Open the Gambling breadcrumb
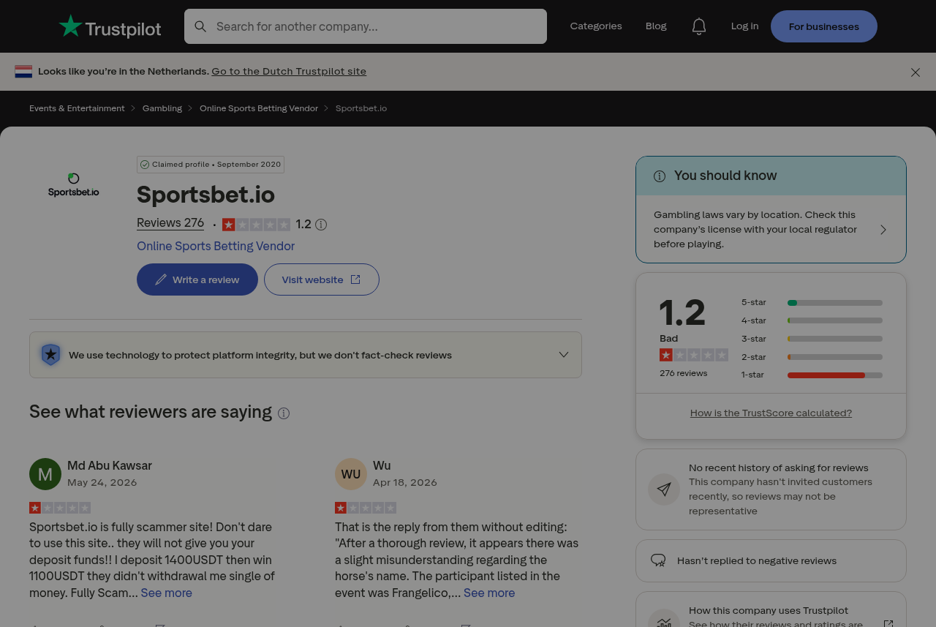This screenshot has width=936, height=627. (162, 108)
